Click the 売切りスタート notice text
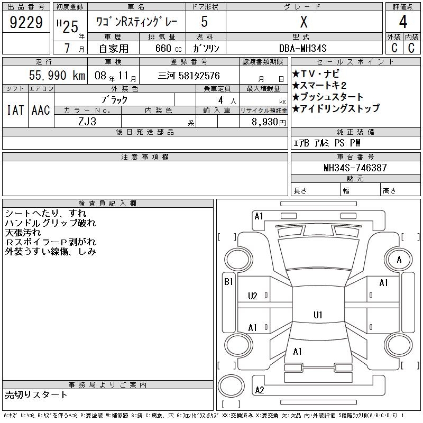The image size is (423, 423). pyautogui.click(x=36, y=394)
